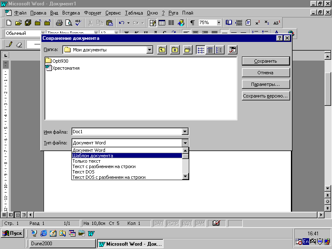Click the Help question mark in dialog title
The image size is (332, 249).
pyautogui.click(x=279, y=38)
